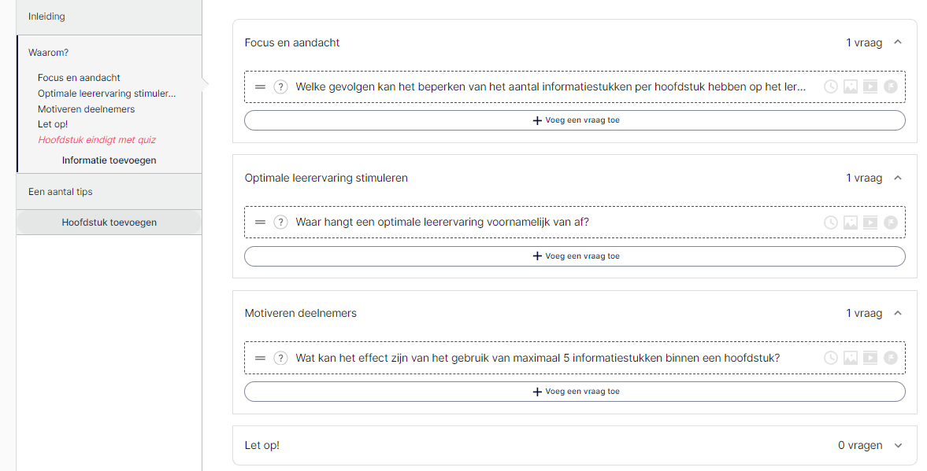Select Motiveren deelnemers in the sidebar
Viewport: 927px width, 471px height.
[87, 109]
